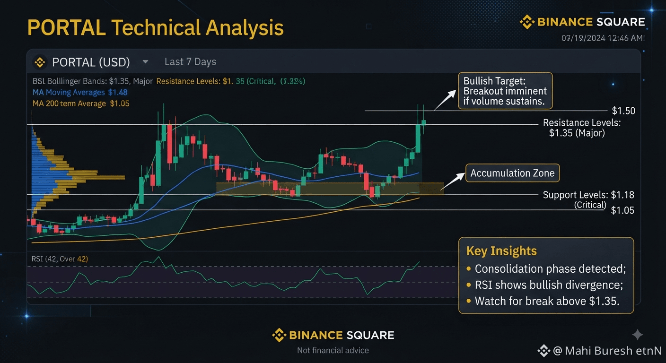Click the Accumulation Zone callout label

click(x=512, y=173)
